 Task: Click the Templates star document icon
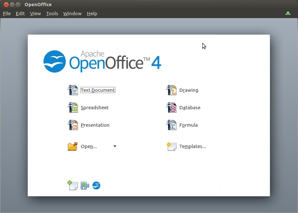[171, 146]
